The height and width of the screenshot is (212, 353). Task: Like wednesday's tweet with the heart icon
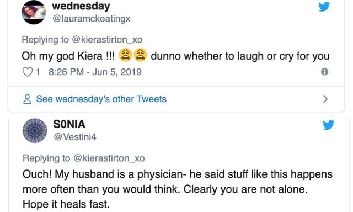[x=28, y=72]
